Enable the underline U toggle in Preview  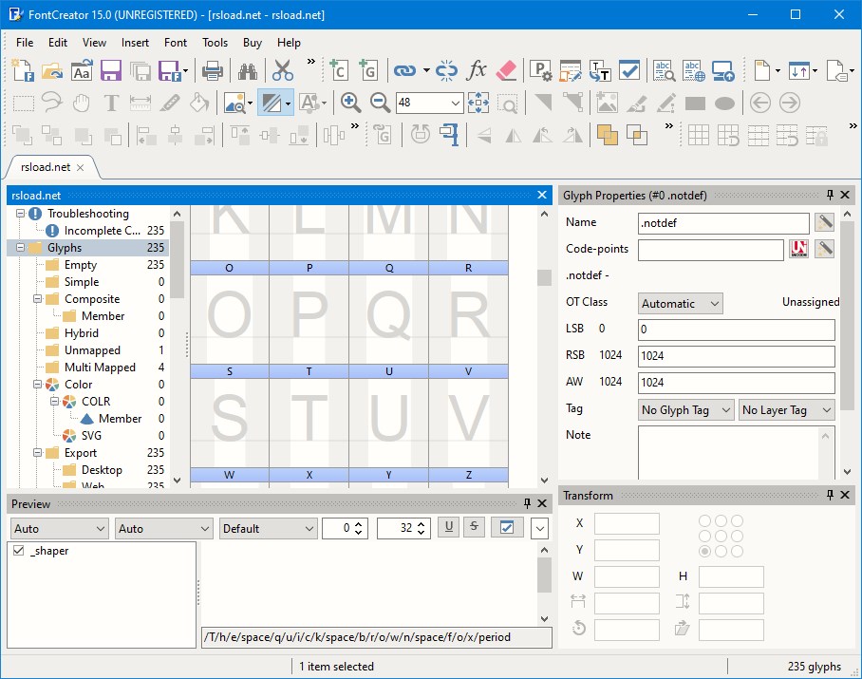pyautogui.click(x=448, y=528)
